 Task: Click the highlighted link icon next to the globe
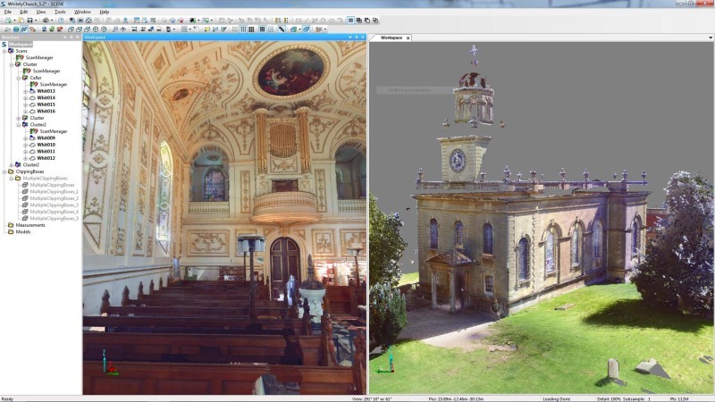25,29
